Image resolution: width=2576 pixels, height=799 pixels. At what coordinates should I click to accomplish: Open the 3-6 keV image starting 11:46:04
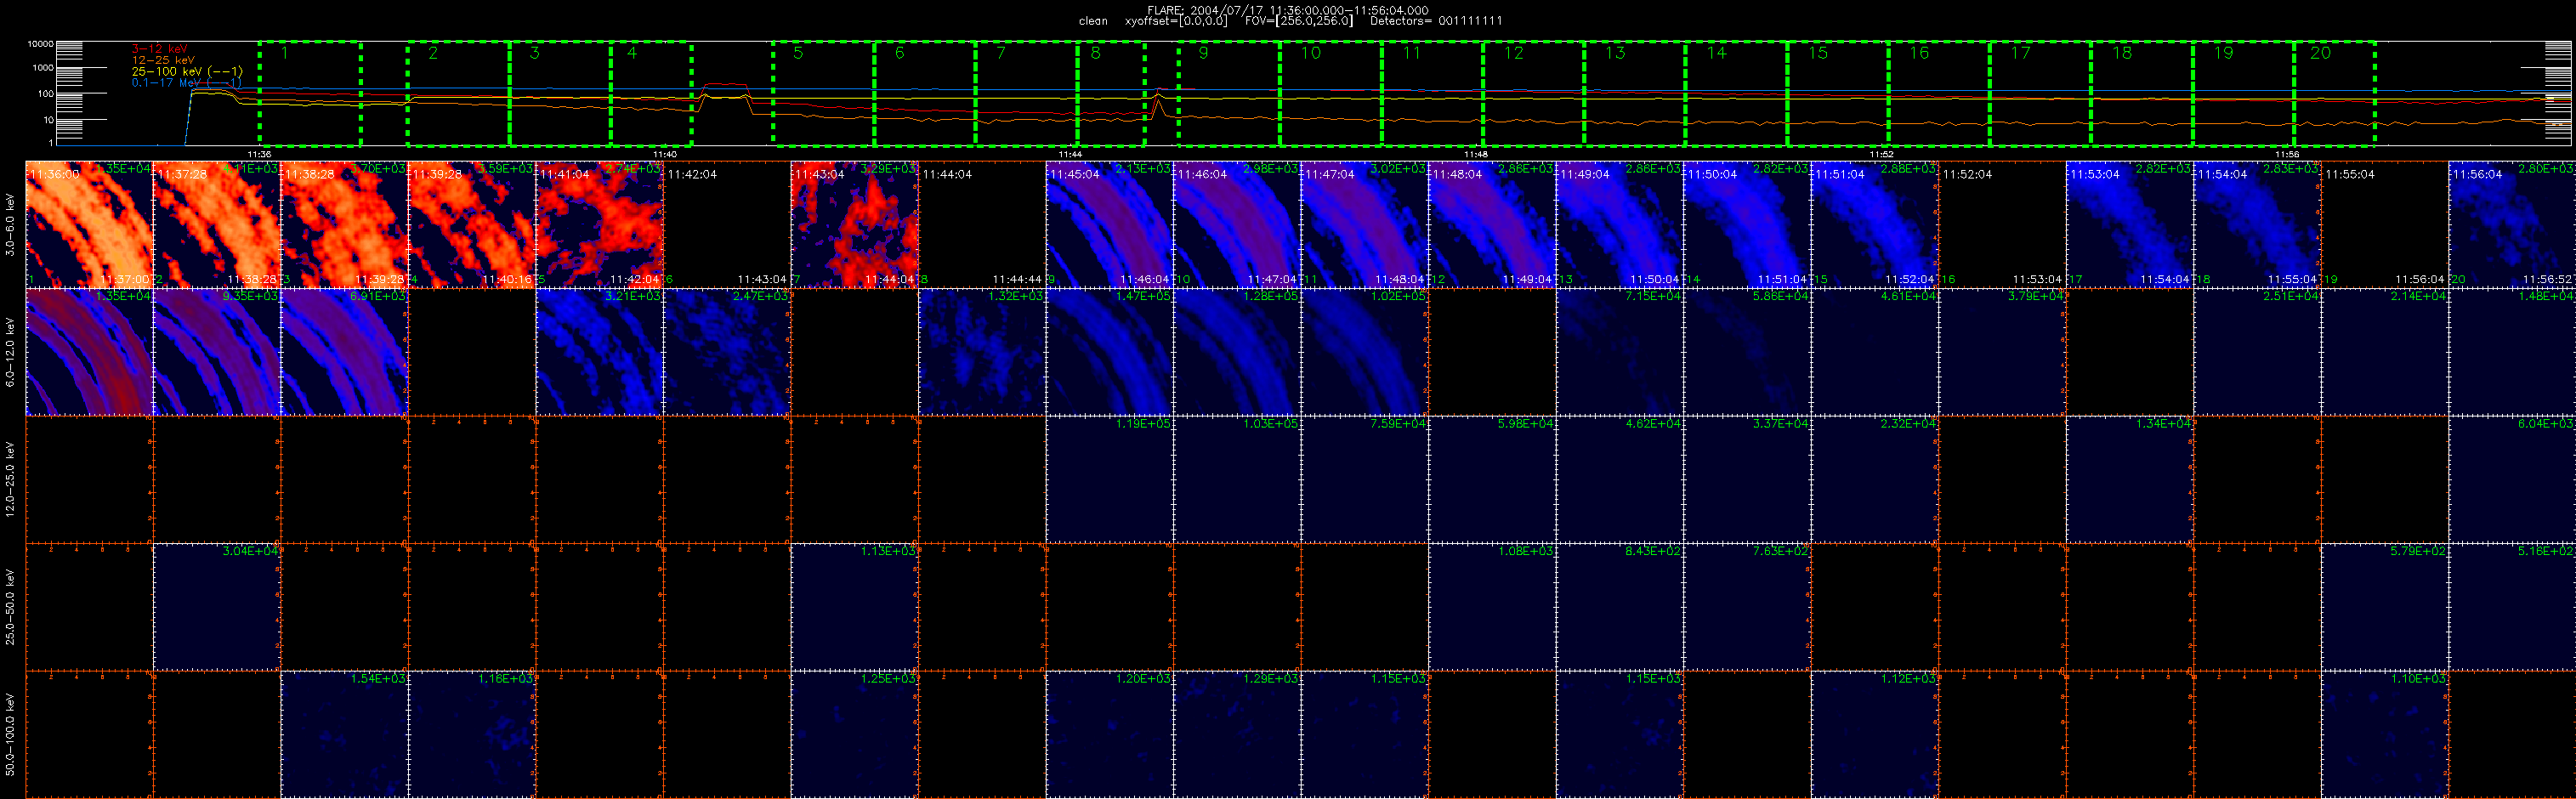pyautogui.click(x=1237, y=224)
